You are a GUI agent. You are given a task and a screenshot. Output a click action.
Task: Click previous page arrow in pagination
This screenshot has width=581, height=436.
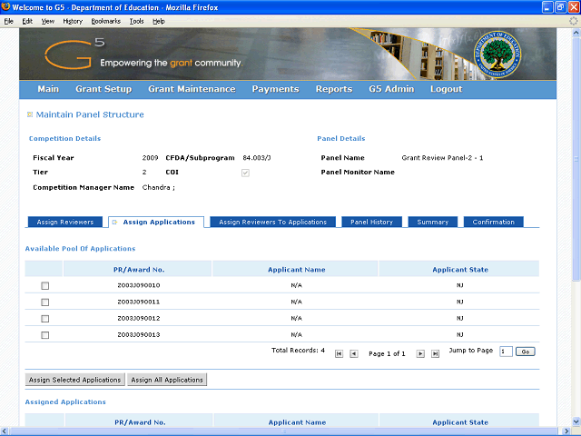click(354, 353)
